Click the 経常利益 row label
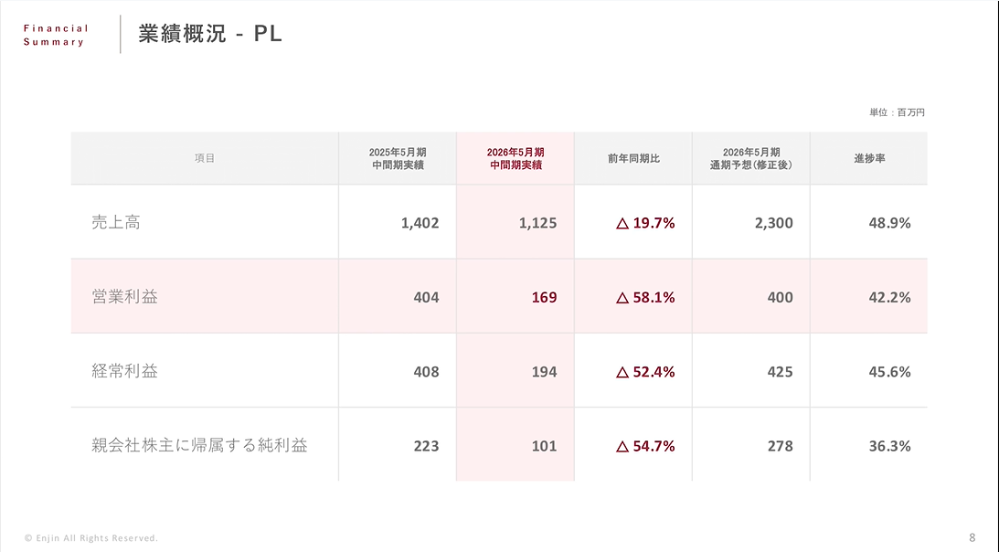Viewport: 999px width, 552px height. tap(124, 372)
